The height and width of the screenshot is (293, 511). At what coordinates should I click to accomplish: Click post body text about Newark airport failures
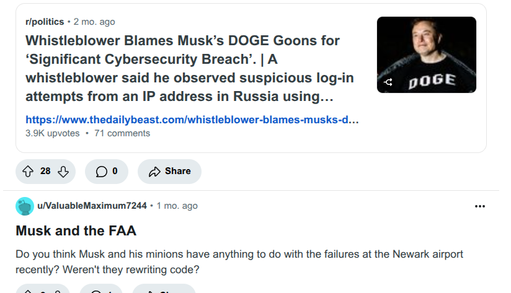239,262
